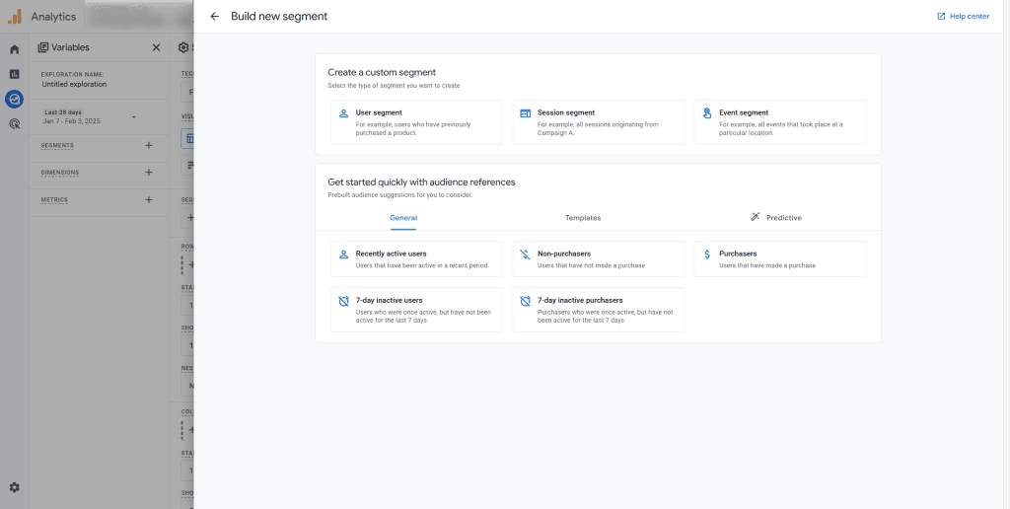Choose the Event segment card

click(779, 122)
